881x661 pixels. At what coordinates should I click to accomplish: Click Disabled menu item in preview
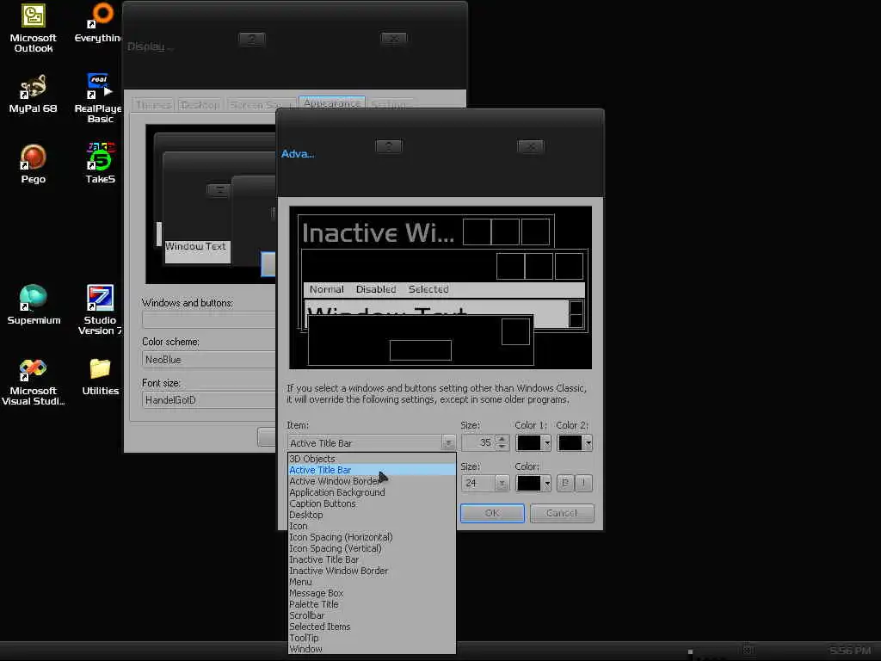click(376, 289)
